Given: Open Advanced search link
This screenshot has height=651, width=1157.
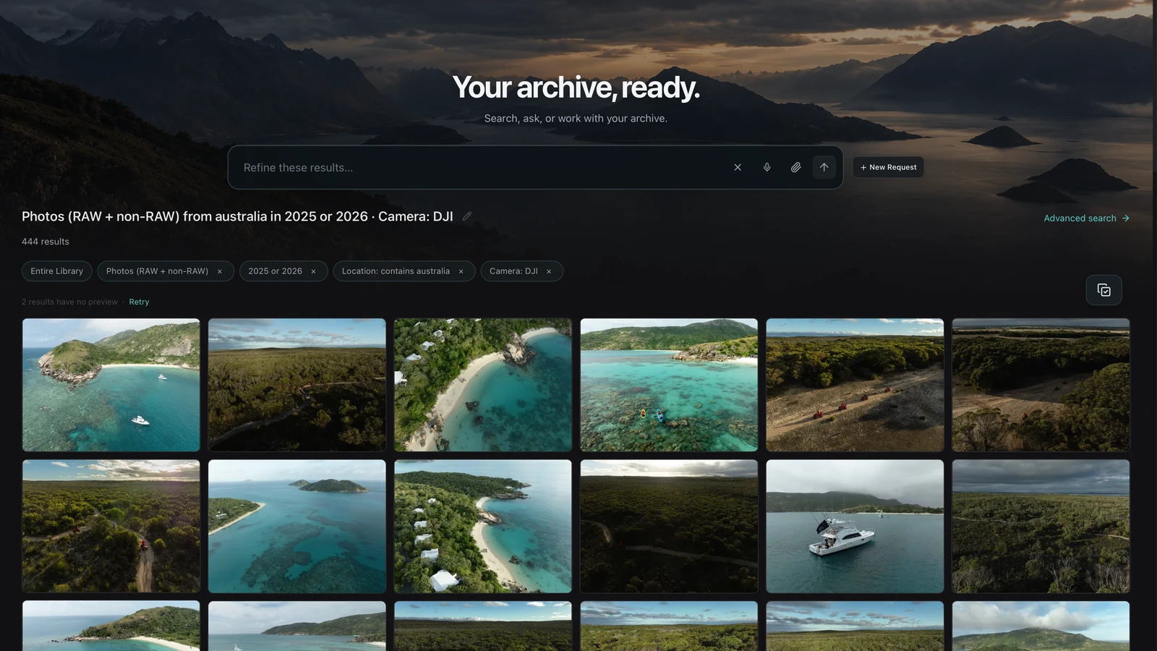Looking at the screenshot, I should (x=1086, y=218).
